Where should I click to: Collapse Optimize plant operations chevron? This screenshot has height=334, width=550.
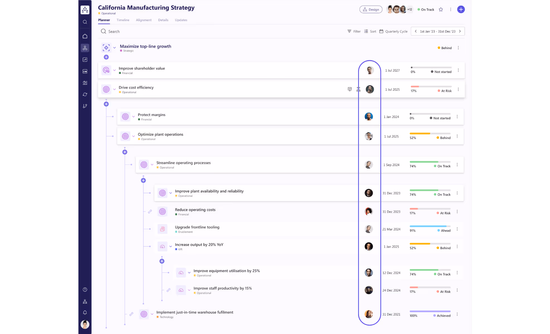pyautogui.click(x=134, y=136)
